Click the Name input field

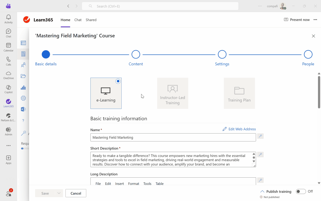[x=173, y=137]
